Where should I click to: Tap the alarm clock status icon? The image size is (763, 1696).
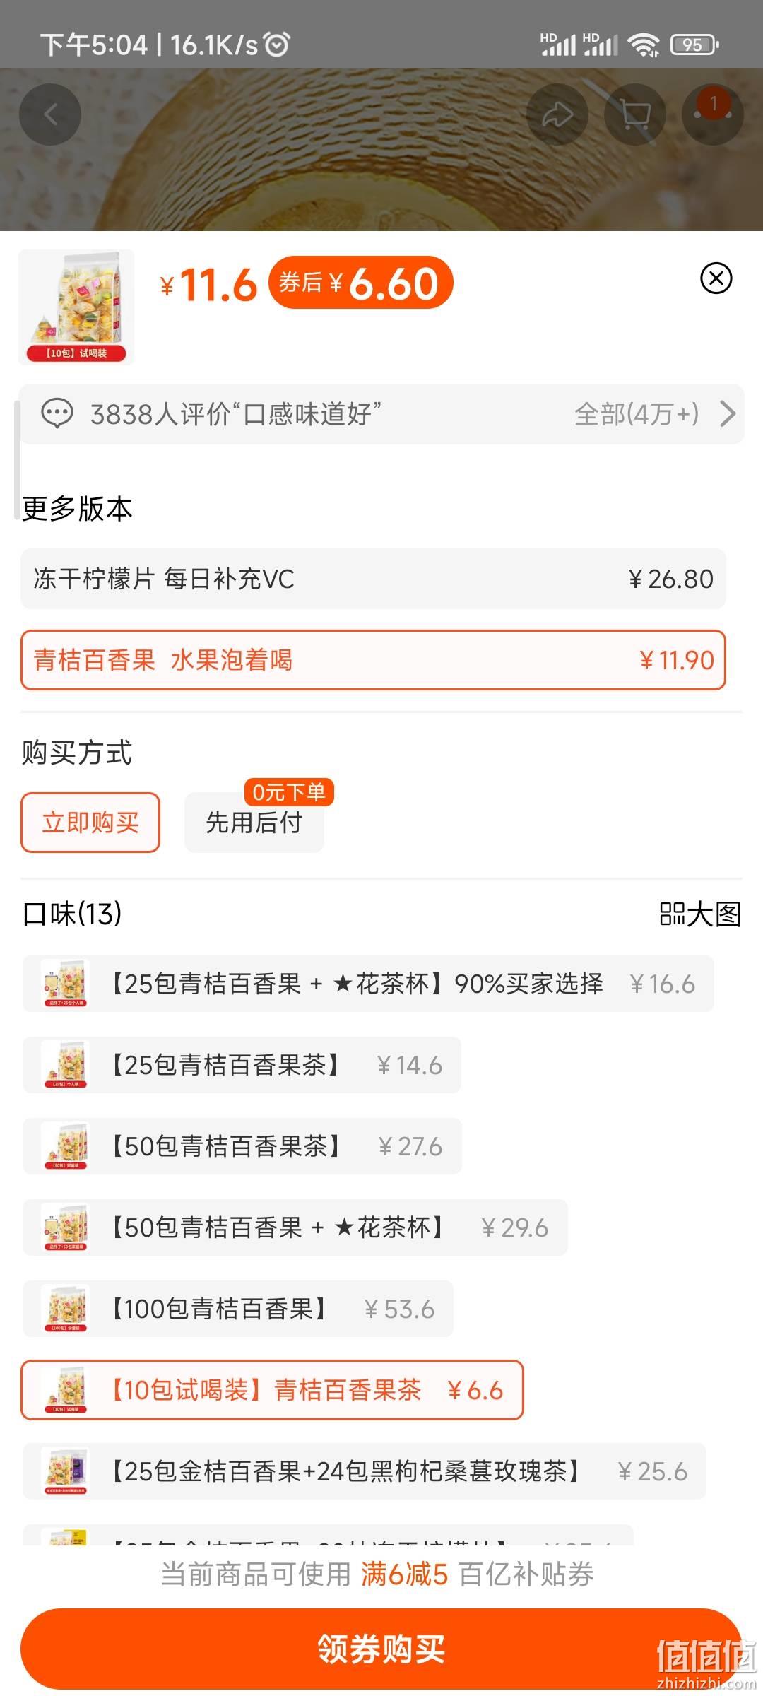(x=276, y=45)
